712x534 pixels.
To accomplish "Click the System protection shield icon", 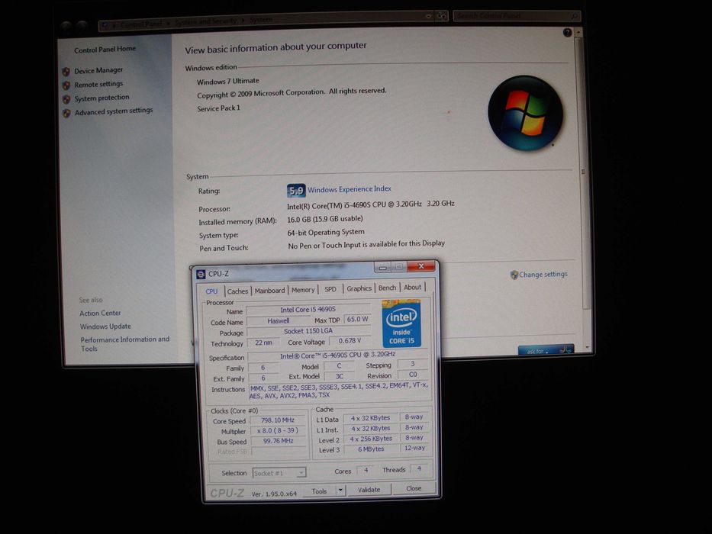I will pos(66,99).
